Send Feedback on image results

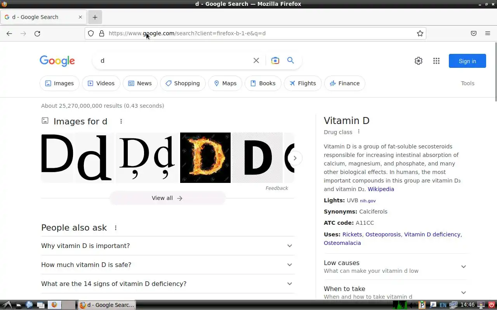click(x=277, y=188)
